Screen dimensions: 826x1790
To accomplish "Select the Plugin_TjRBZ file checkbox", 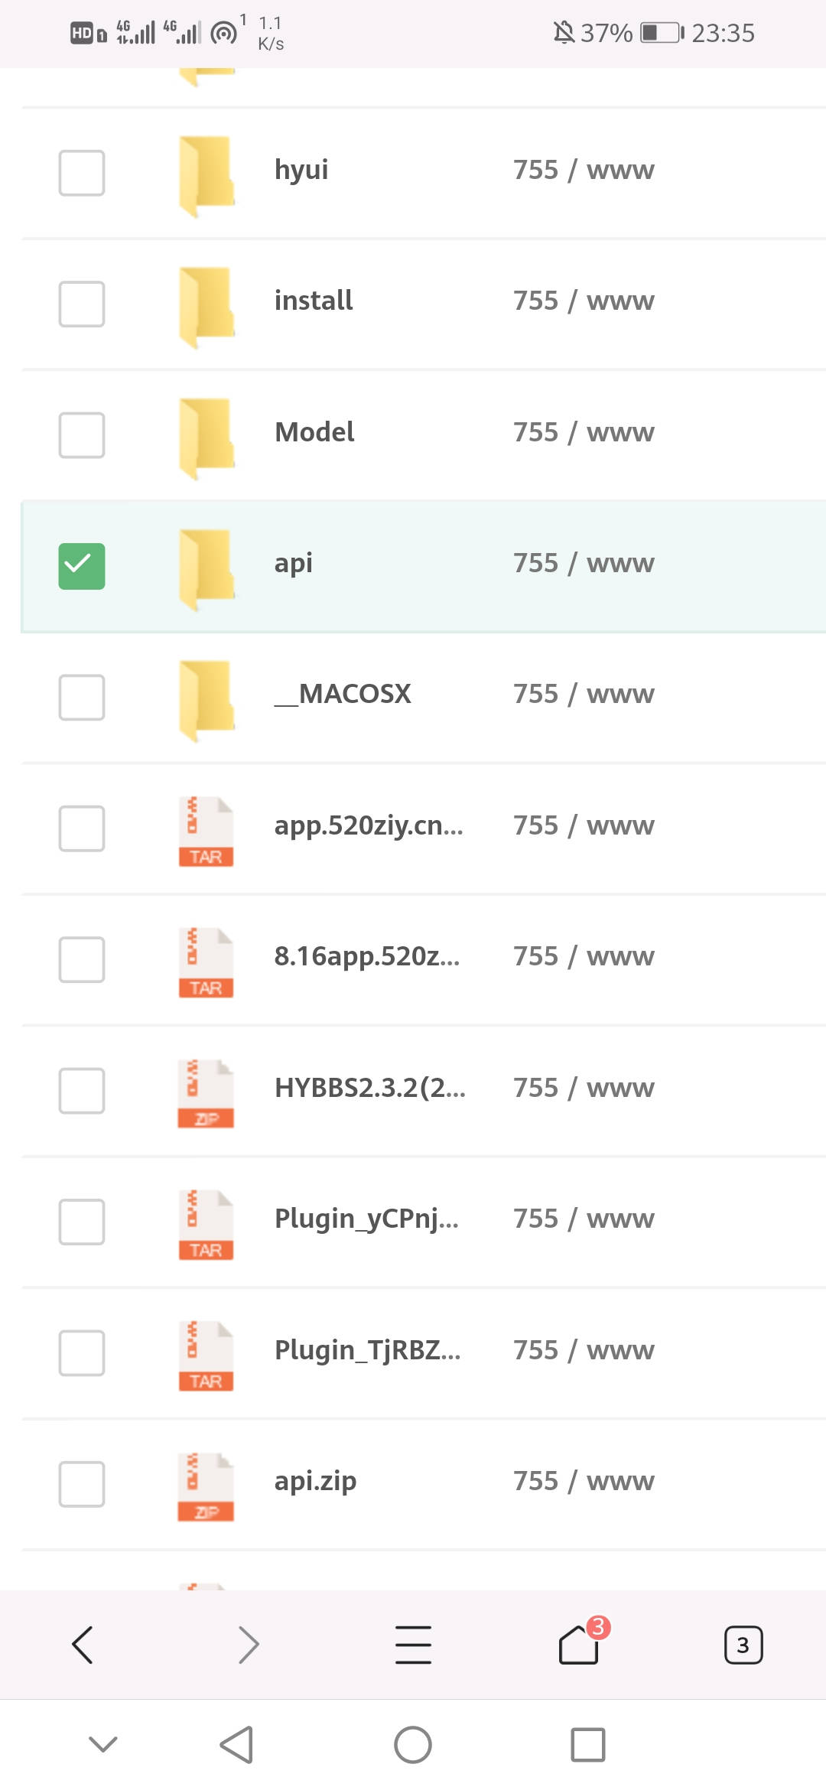I will pos(82,1352).
